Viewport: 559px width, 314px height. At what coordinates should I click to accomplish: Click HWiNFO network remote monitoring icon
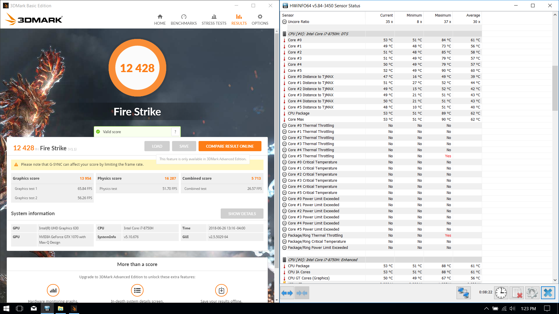point(464,293)
